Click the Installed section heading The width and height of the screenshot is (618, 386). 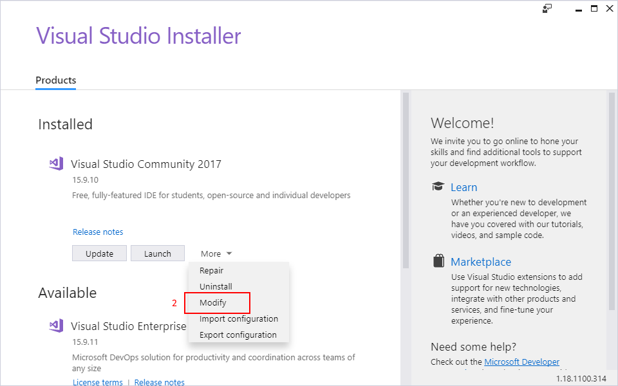pos(65,124)
